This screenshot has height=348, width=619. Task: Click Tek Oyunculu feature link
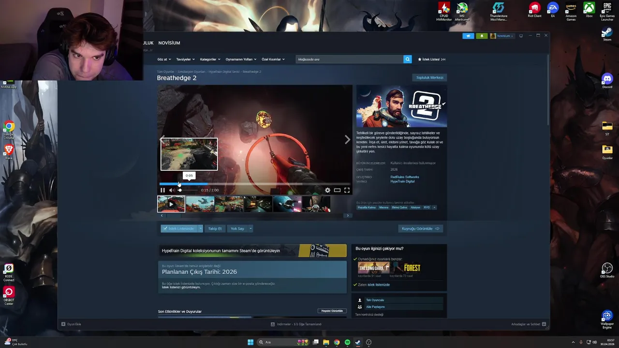tap(375, 300)
